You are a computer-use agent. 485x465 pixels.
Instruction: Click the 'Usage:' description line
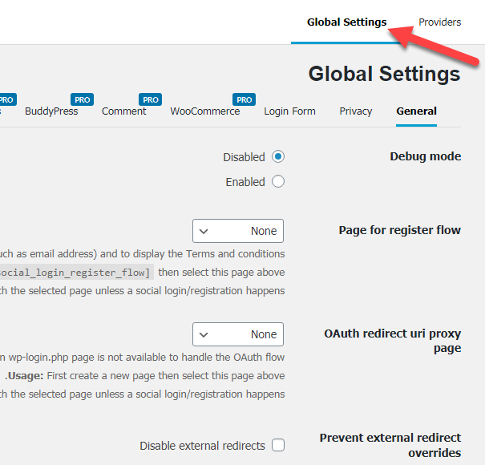pos(145,375)
